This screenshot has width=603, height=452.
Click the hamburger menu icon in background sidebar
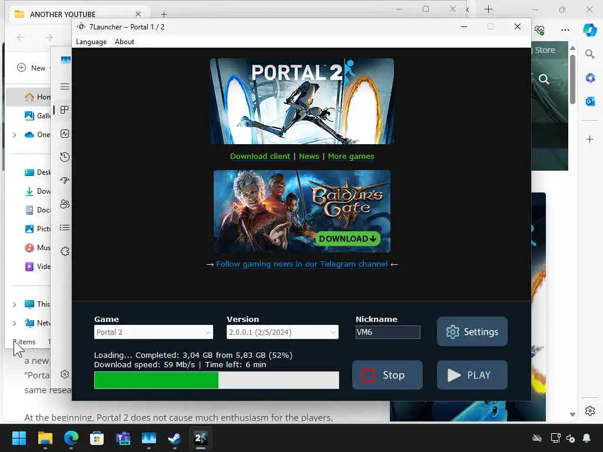pos(65,87)
